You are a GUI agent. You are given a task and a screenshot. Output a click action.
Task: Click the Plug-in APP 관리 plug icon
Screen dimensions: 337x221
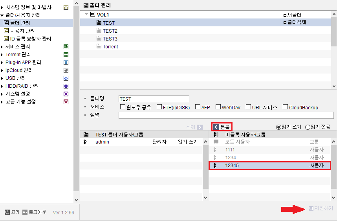(x=66, y=63)
